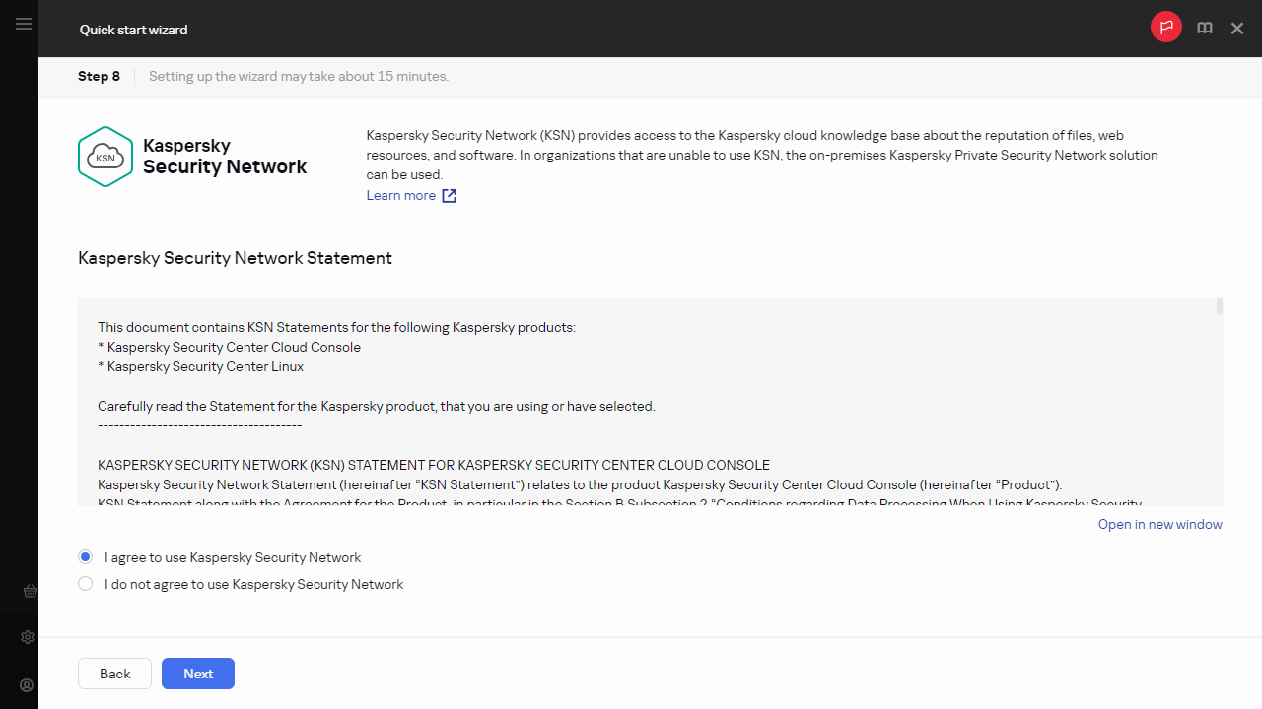1262x709 pixels.
Task: Open the hamburger main menu
Action: [x=24, y=24]
